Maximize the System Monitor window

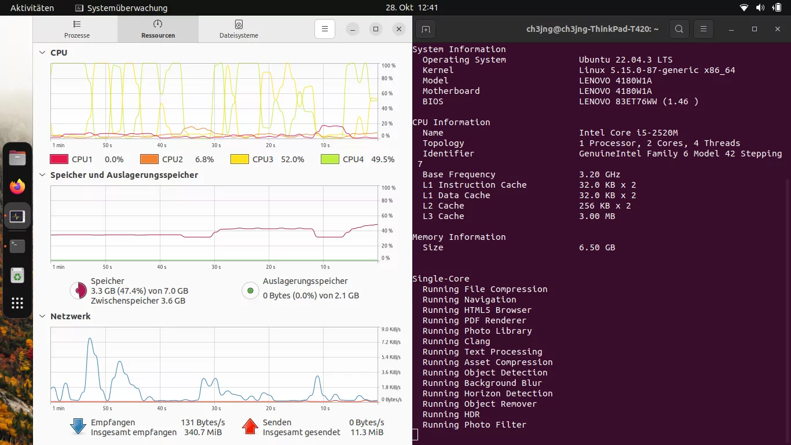[376, 29]
